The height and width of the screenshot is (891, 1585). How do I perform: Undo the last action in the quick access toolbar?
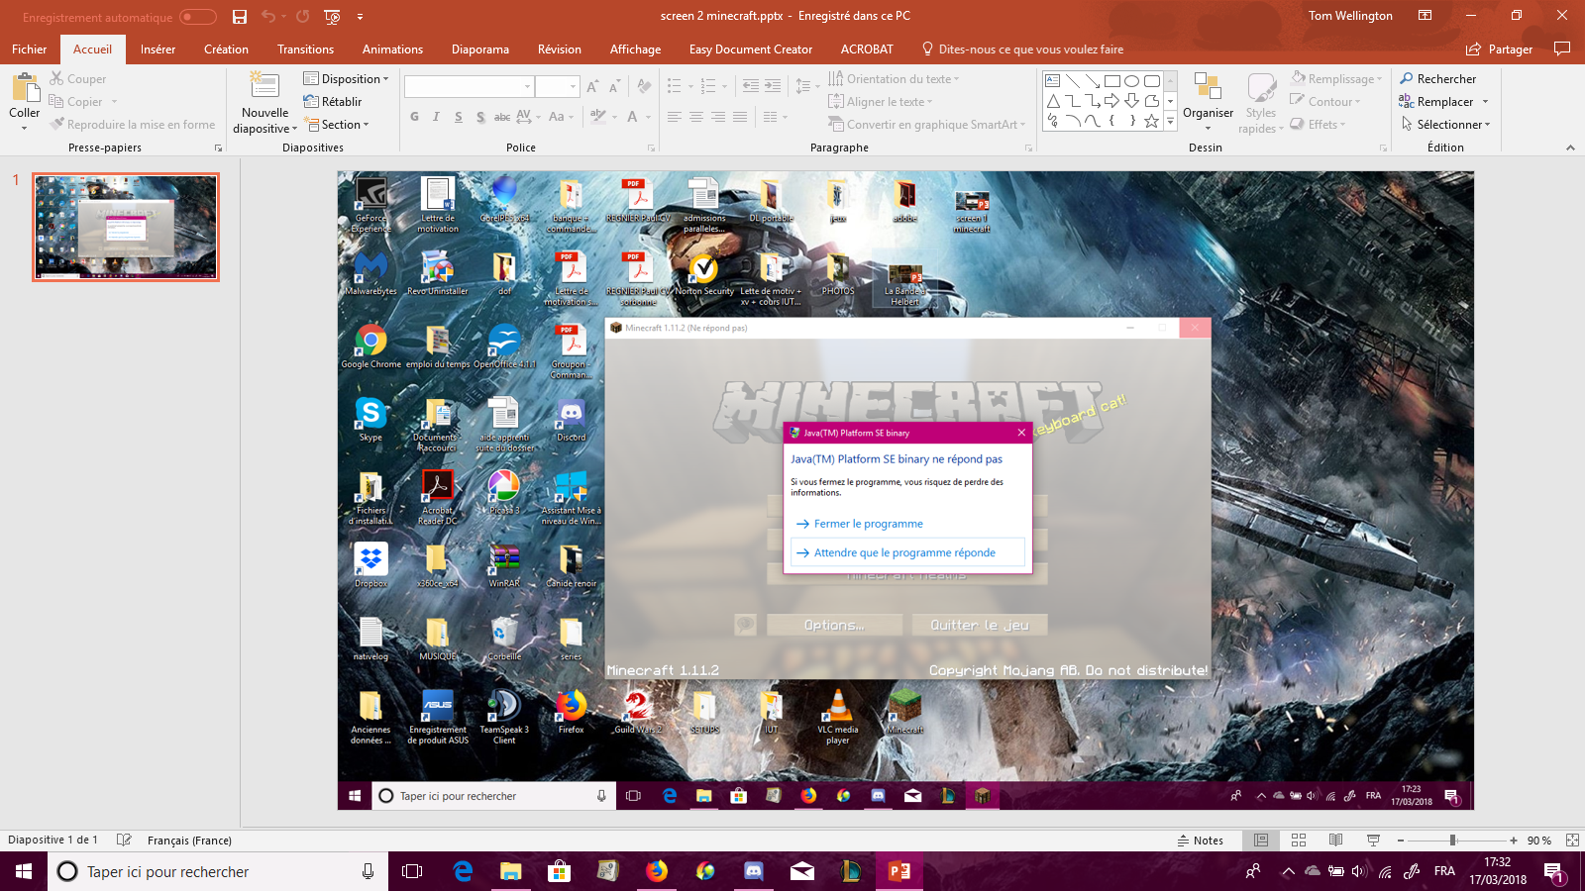[x=268, y=17]
